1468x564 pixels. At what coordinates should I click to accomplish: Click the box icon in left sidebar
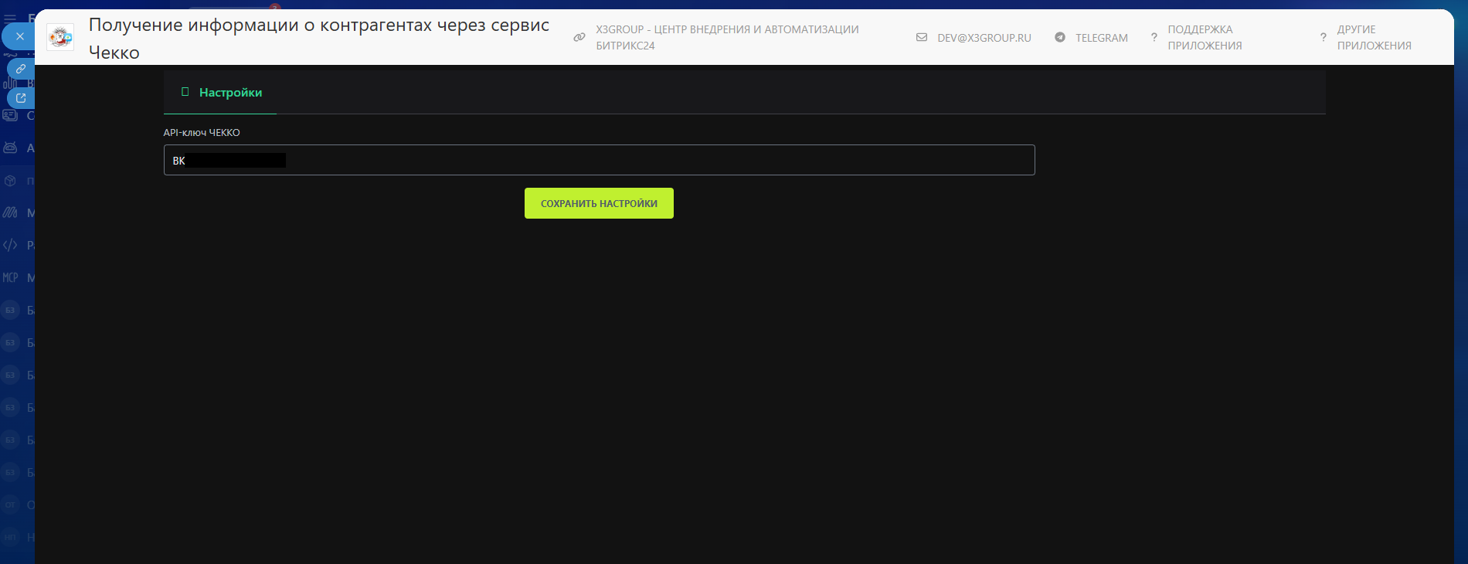pyautogui.click(x=10, y=181)
